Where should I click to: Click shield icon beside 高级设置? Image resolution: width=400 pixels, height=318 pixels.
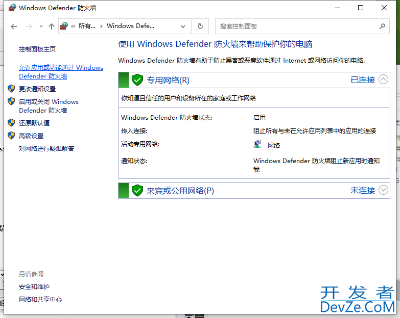[x=11, y=136]
